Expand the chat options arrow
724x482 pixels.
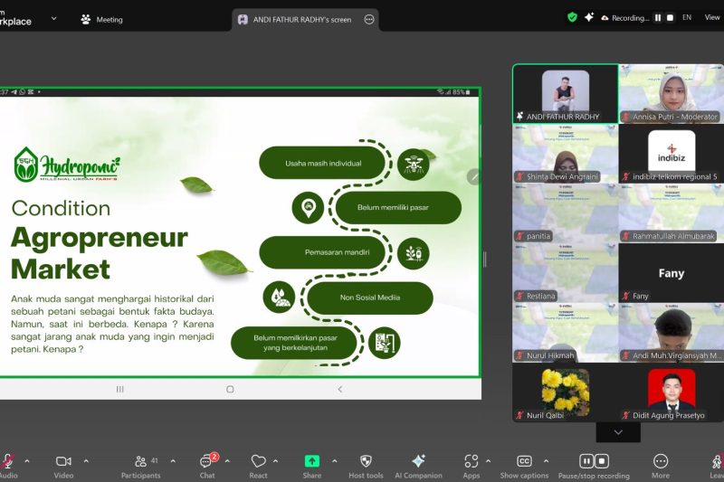tap(227, 461)
